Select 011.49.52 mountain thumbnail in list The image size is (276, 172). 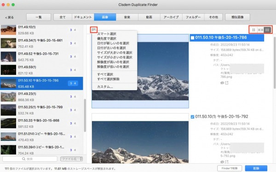coord(8,57)
